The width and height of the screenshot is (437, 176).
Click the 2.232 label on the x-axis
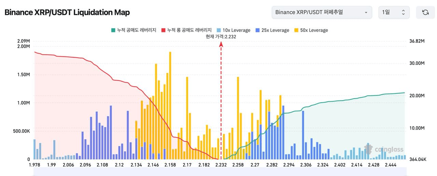[221, 165]
